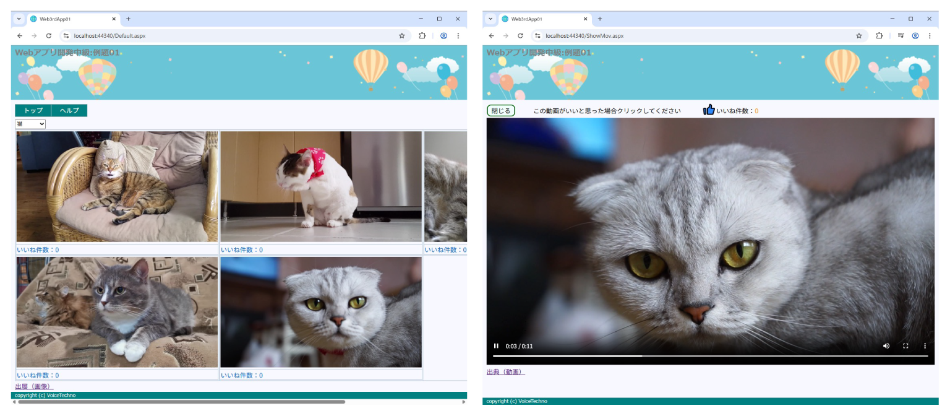Open the white cat with red scarf thumbnail
This screenshot has width=950, height=416.
pos(320,186)
